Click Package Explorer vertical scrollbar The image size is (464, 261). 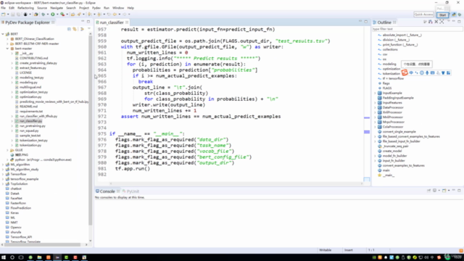(x=90, y=130)
